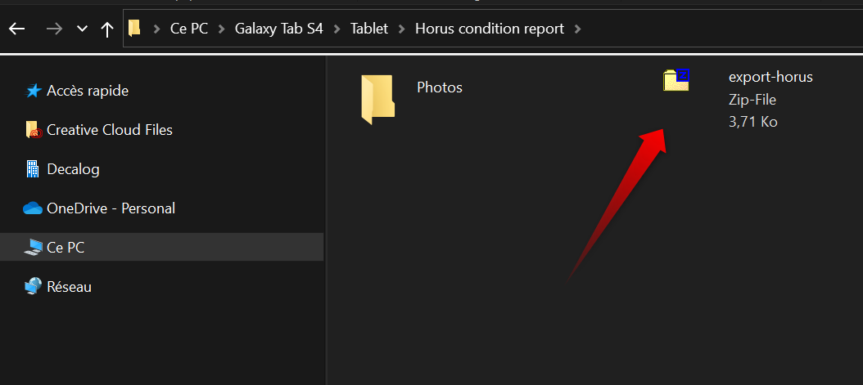863x385 pixels.
Task: Expand the chevron after Horus condition report
Action: (x=578, y=29)
